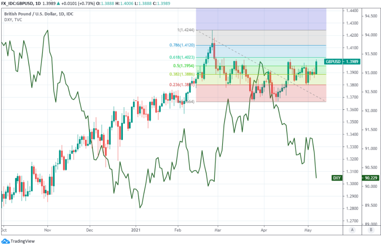Click the 'Dec' date axis label
This screenshot has width=381, height=247.
[90, 229]
